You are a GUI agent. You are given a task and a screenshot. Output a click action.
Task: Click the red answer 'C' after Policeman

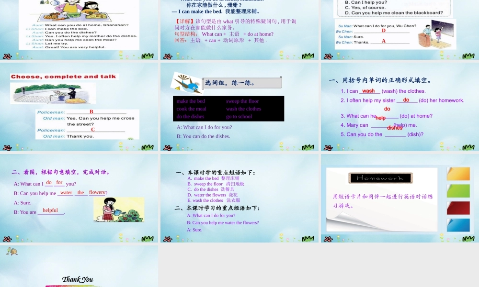[x=93, y=130]
